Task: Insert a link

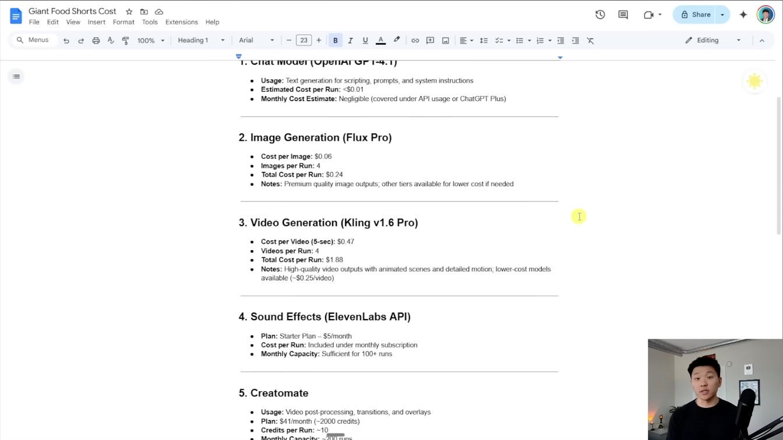Action: click(415, 40)
